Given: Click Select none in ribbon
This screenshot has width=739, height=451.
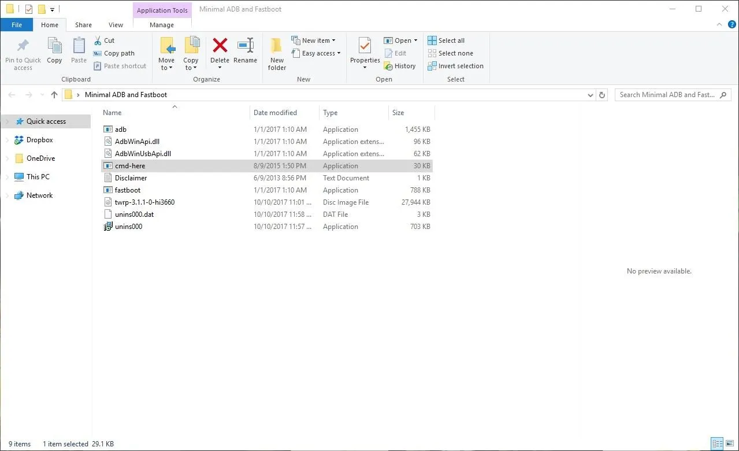Looking at the screenshot, I should pos(450,53).
